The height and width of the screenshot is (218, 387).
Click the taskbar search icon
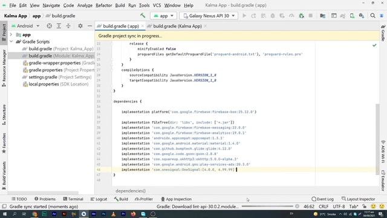(x=15, y=214)
